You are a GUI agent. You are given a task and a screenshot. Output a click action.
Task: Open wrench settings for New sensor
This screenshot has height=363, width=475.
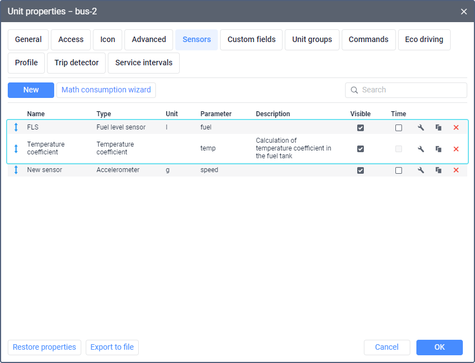point(421,170)
